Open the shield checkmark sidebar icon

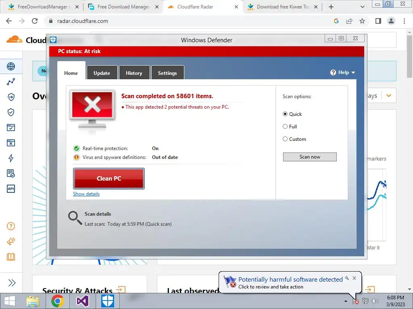pyautogui.click(x=11, y=113)
